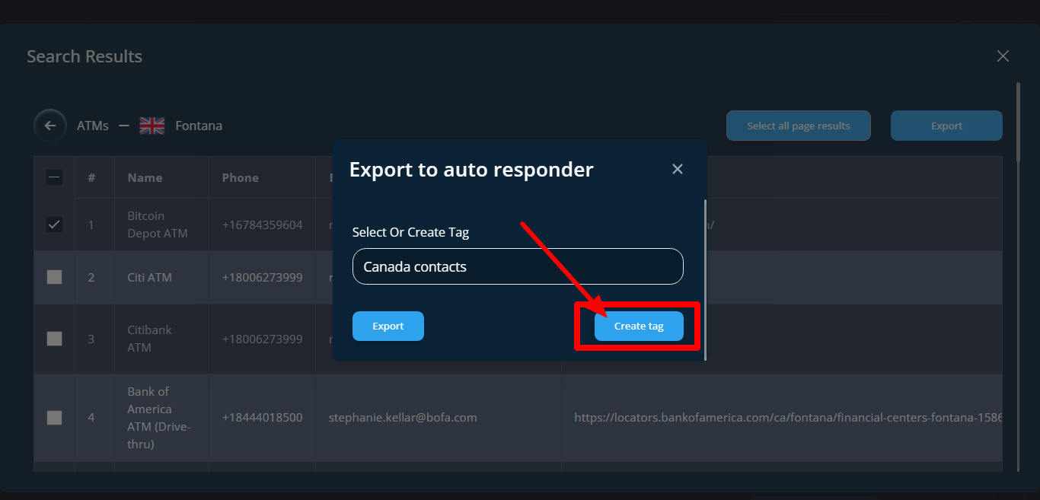Select the Citibank ATM row checkbox
Screen dimensions: 1040x500
54,339
